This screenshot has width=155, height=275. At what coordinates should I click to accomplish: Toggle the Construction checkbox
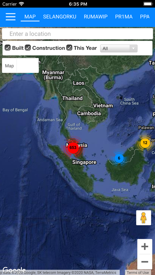point(28,48)
